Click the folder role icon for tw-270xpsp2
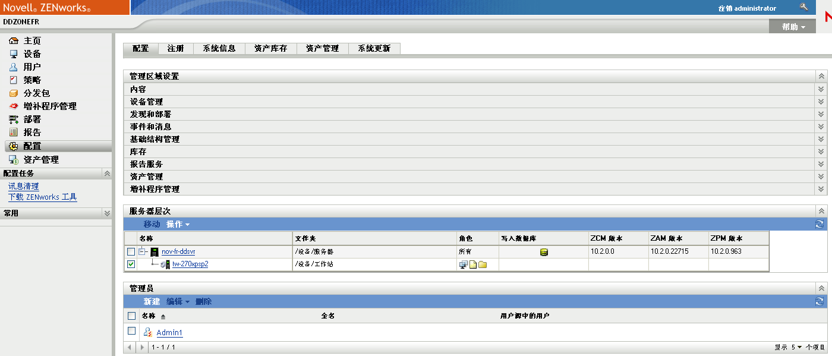Viewport: 832px width, 356px height. [483, 264]
